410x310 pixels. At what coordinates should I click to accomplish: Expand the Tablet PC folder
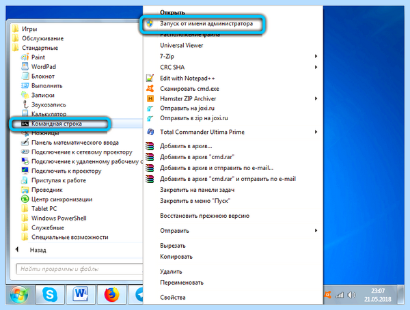pyautogui.click(x=39, y=208)
